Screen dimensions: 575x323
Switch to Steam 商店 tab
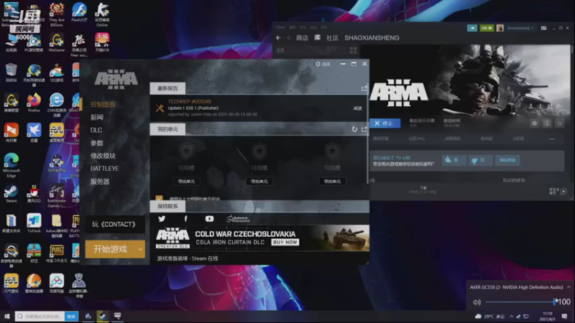(302, 38)
